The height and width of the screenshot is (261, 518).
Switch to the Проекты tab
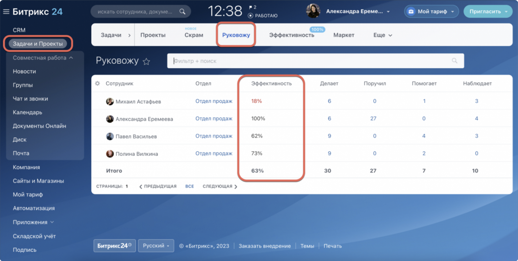[153, 35]
